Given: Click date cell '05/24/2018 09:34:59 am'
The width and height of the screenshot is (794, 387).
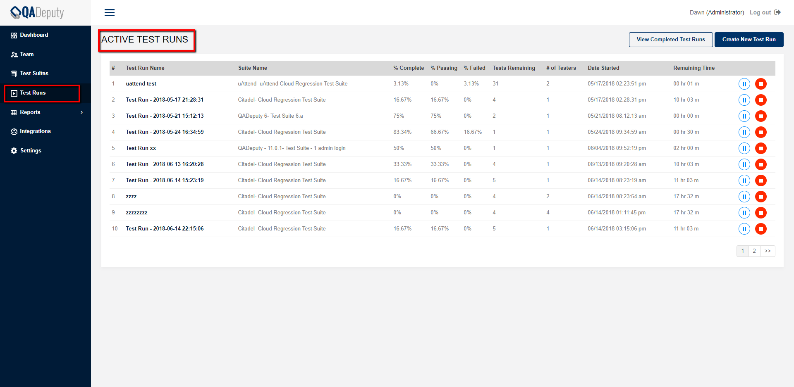Looking at the screenshot, I should (x=617, y=132).
